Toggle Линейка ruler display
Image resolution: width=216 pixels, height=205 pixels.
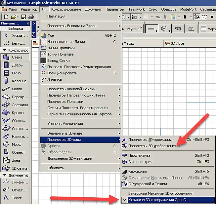[x=81, y=79]
